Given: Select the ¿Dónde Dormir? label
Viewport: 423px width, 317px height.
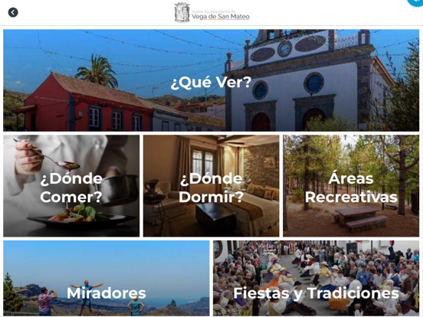Looking at the screenshot, I should click(211, 188).
